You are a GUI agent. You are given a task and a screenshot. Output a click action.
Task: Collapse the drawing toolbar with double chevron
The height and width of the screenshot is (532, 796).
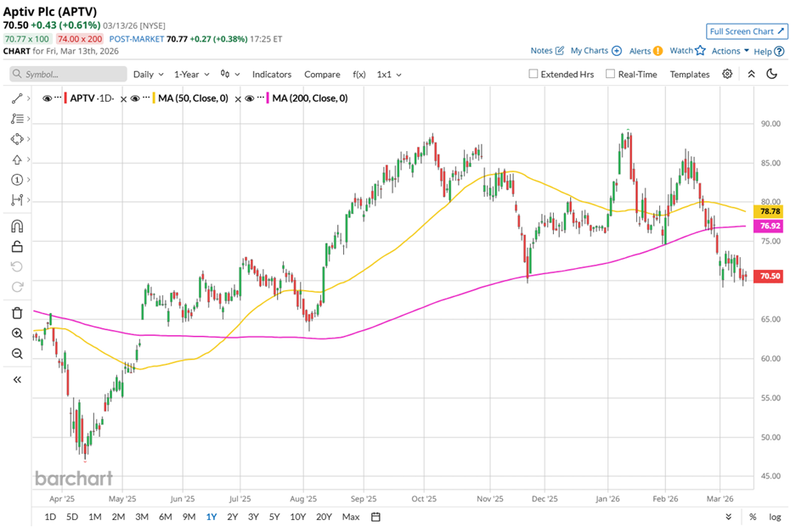[16, 379]
